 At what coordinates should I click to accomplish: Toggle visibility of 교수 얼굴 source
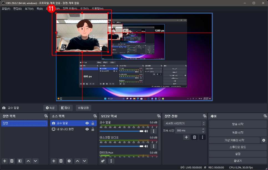coord(87,123)
